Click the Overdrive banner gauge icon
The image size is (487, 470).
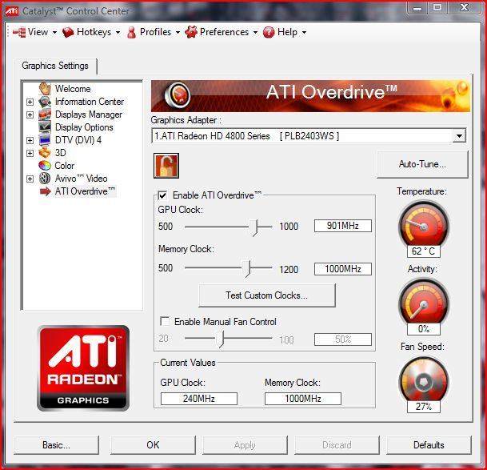178,94
